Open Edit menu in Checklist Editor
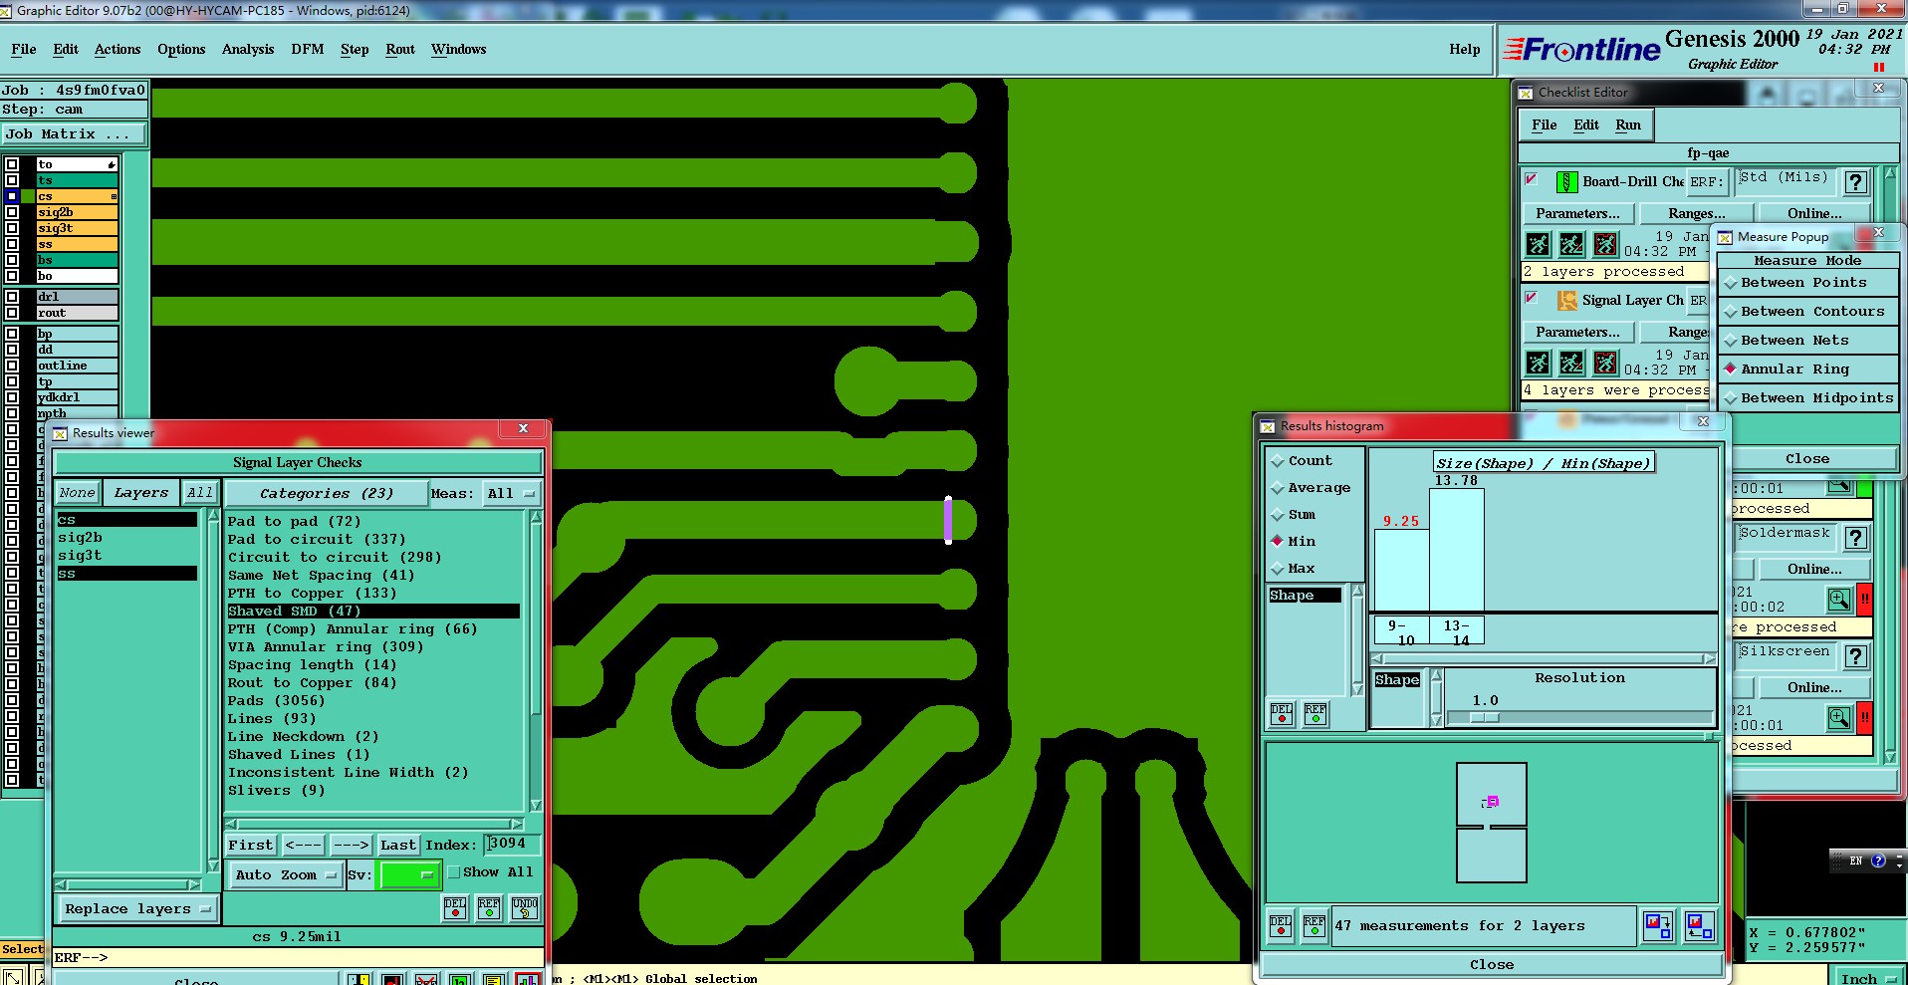Viewport: 1908px width, 985px height. click(1586, 125)
